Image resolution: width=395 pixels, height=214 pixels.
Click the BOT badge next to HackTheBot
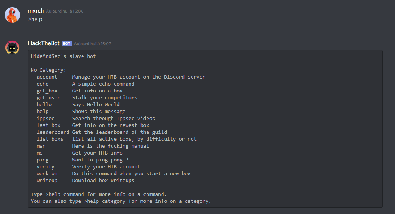(x=67, y=43)
